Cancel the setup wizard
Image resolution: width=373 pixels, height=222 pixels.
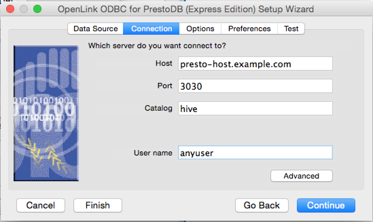pos(41,205)
